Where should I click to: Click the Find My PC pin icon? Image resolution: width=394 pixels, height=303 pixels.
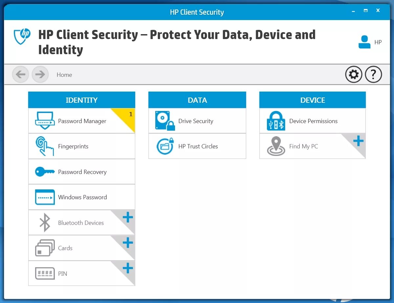tap(276, 146)
